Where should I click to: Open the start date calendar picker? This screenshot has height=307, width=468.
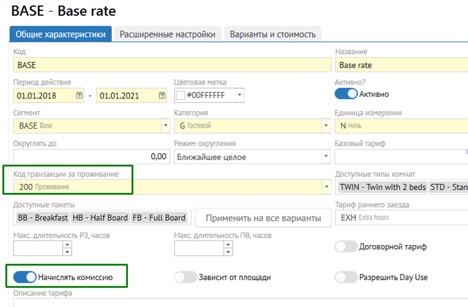[x=79, y=95]
